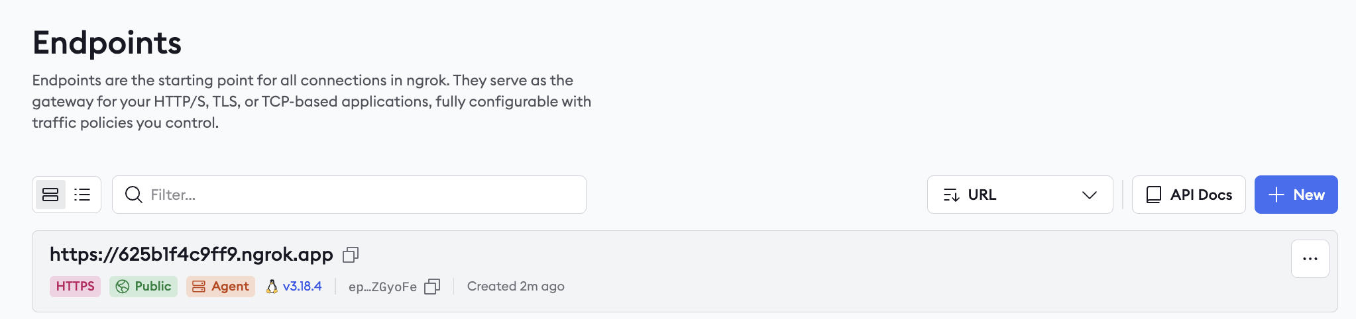
Task: Click the book icon in API Docs
Action: (1154, 195)
